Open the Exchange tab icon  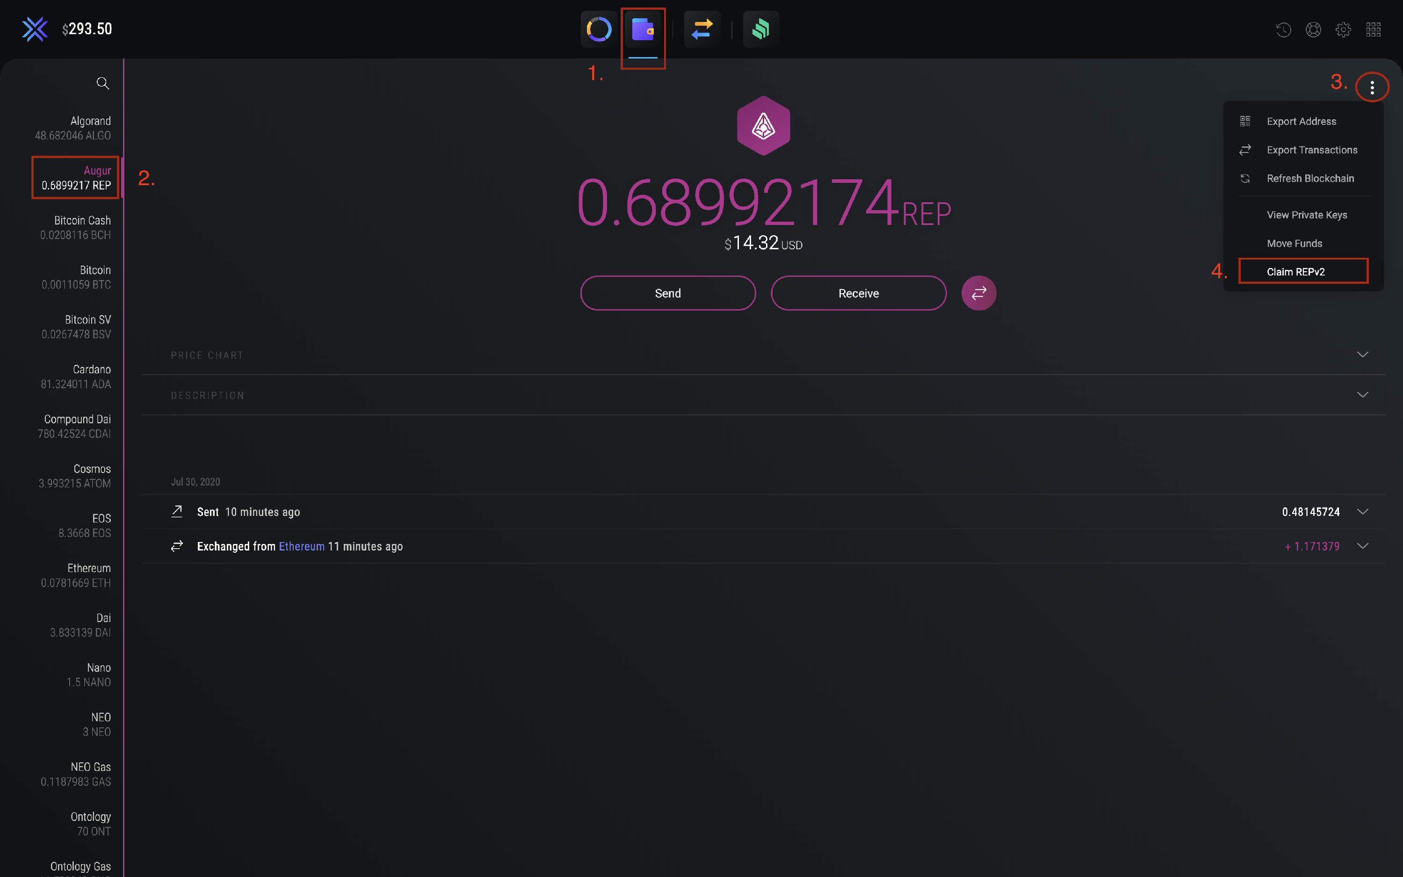point(702,29)
